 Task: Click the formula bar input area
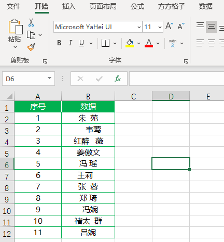click(176, 79)
